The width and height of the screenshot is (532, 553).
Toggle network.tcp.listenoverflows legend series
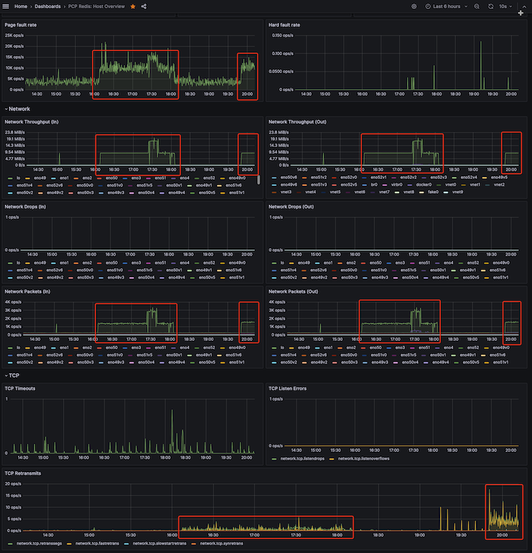(x=363, y=459)
